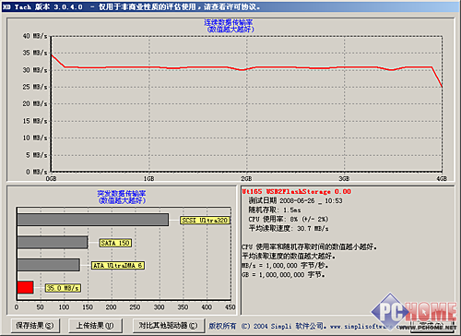Image resolution: width=461 pixels, height=336 pixels.
Task: Click the MB/s = 1,000,000 字节/秒 line
Action: pyautogui.click(x=285, y=266)
